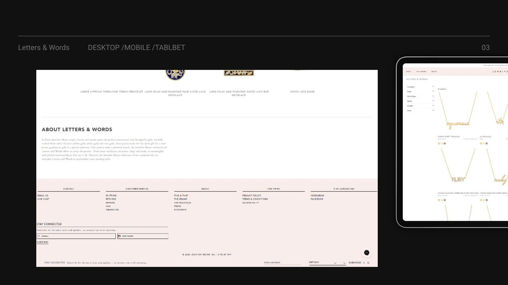Close the bottom Stay Connected bar
508x285 pixels.
[368, 263]
